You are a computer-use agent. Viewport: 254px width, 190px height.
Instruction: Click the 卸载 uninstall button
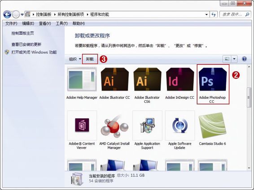click(90, 59)
